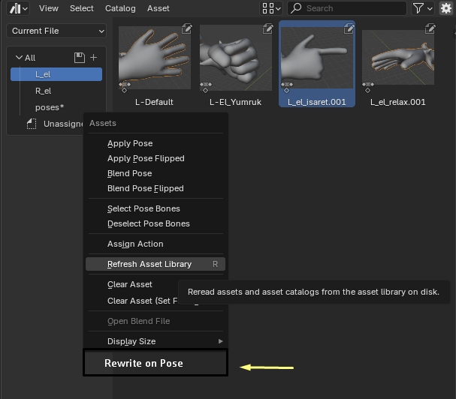Select the L_el_relax.001 pose thumbnail
The image size is (456, 399).
pos(398,58)
